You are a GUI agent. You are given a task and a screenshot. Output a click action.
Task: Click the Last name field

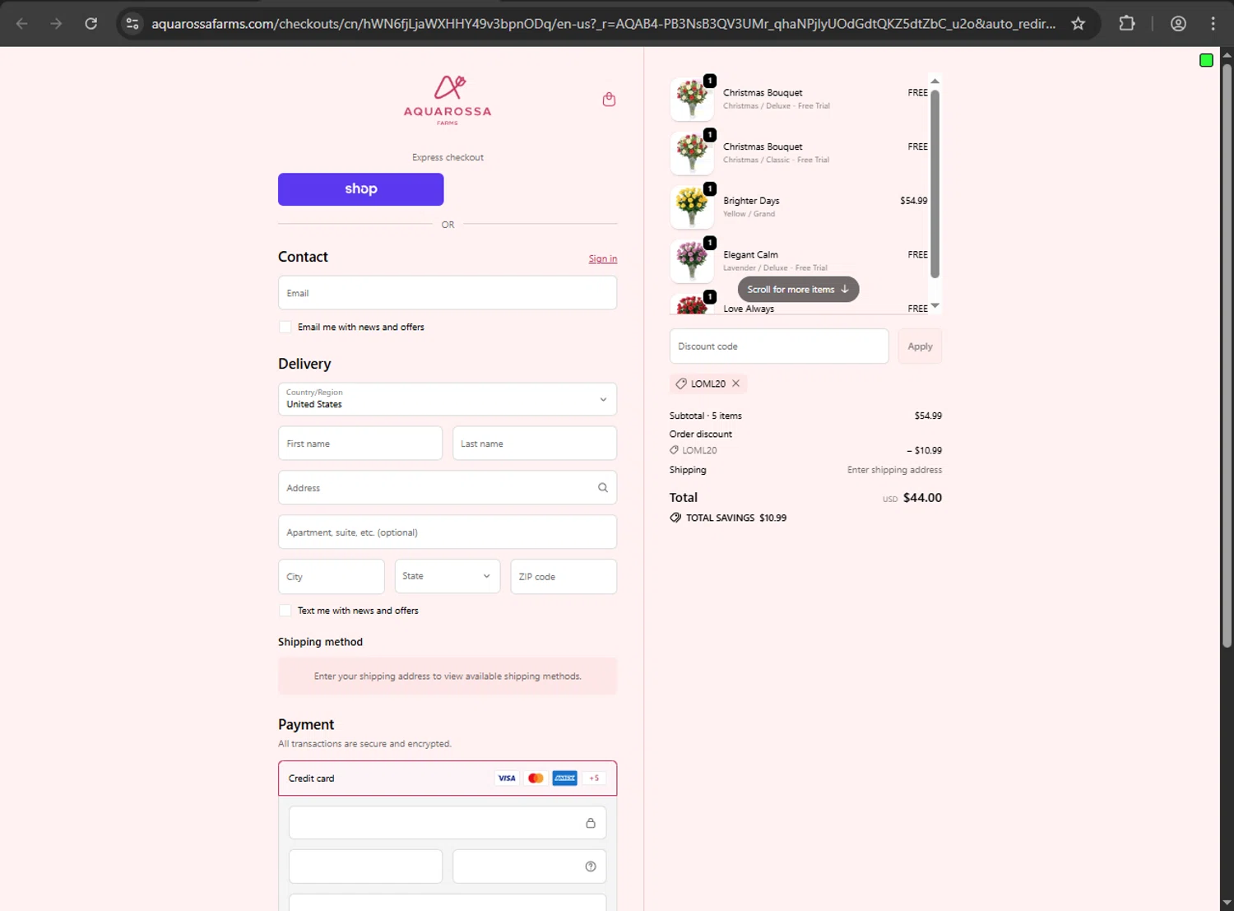pos(535,444)
